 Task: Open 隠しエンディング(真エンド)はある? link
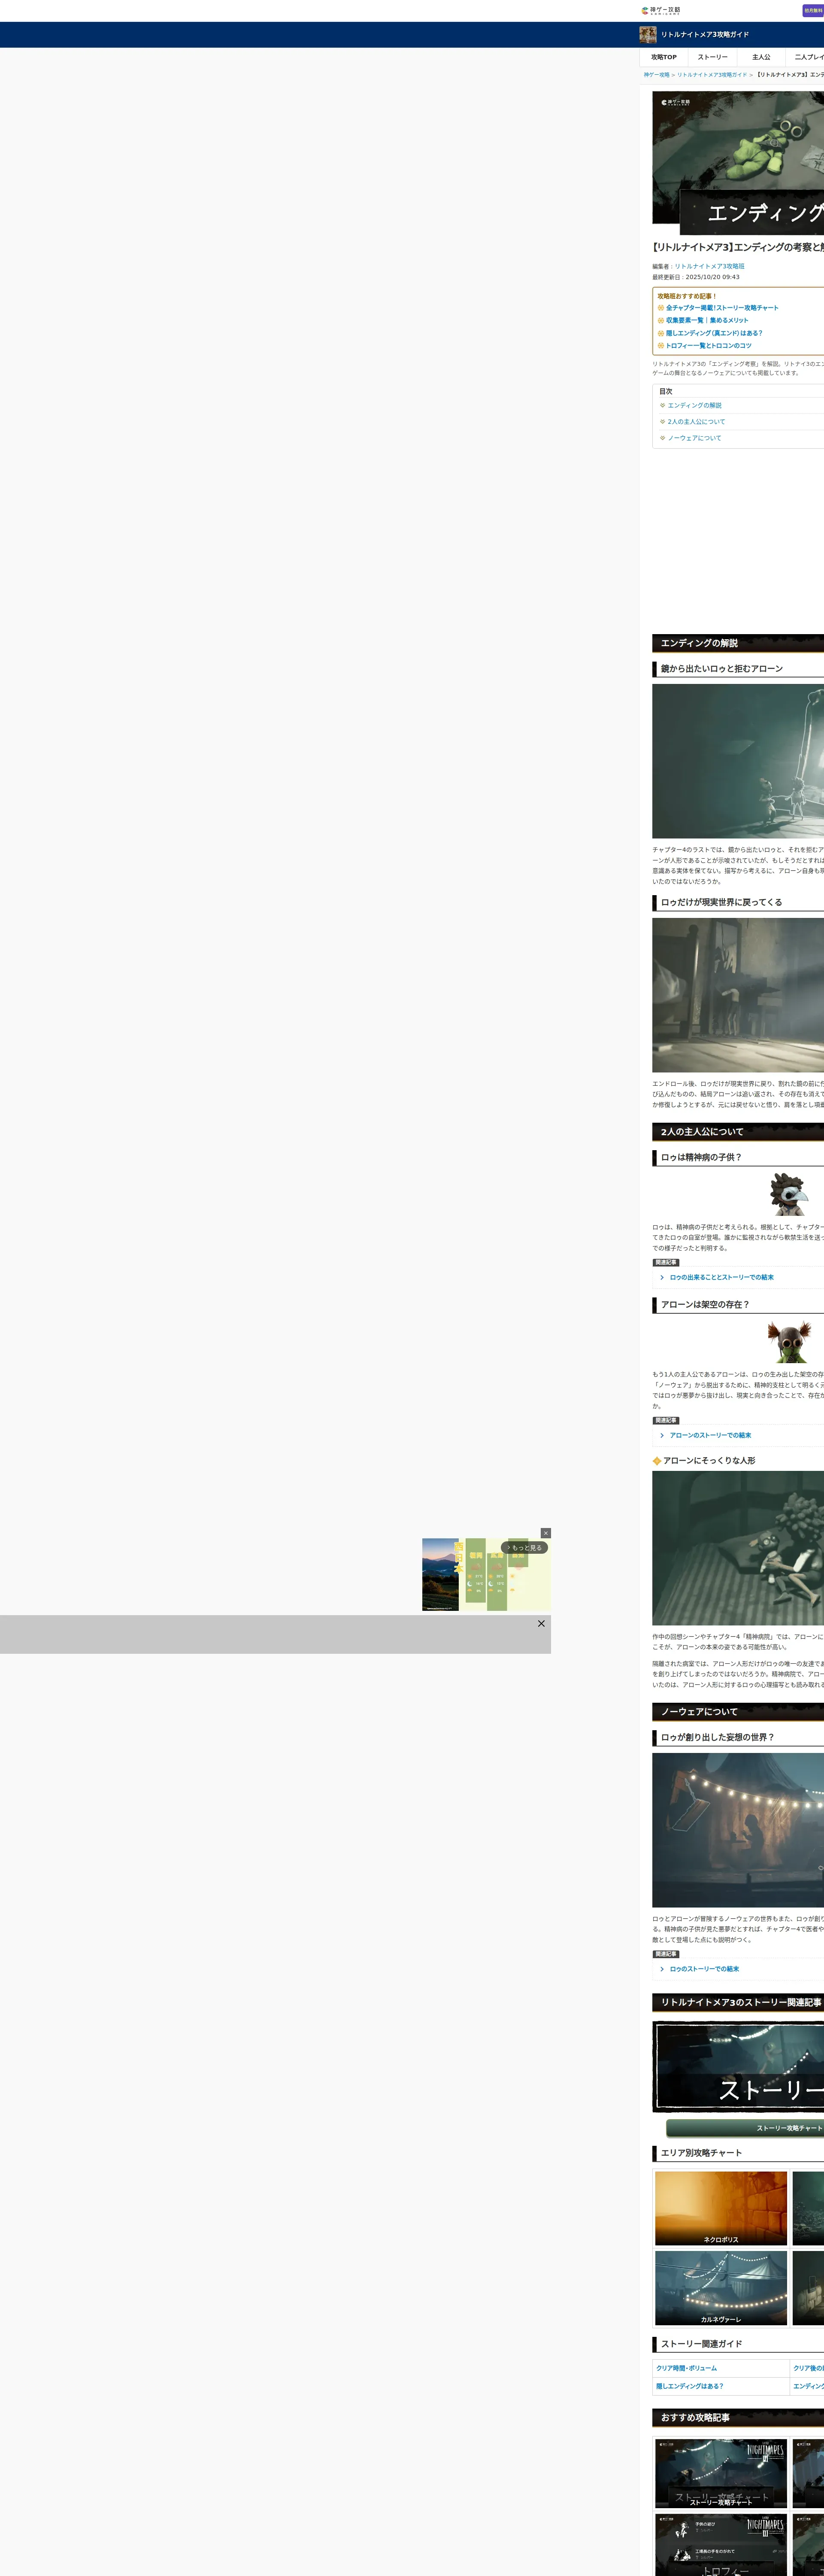click(x=714, y=333)
